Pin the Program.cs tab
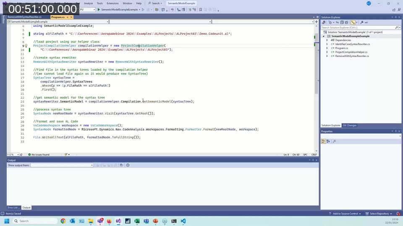Viewport: 403px width, 226px height. pyautogui.click(x=68, y=17)
